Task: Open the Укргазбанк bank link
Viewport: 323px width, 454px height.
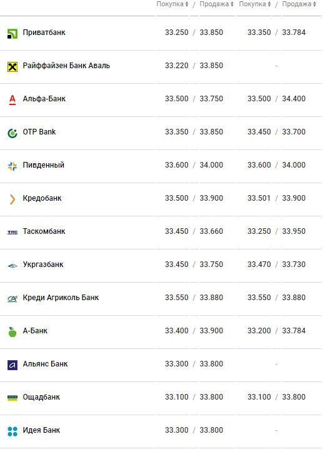Action: [x=43, y=265]
